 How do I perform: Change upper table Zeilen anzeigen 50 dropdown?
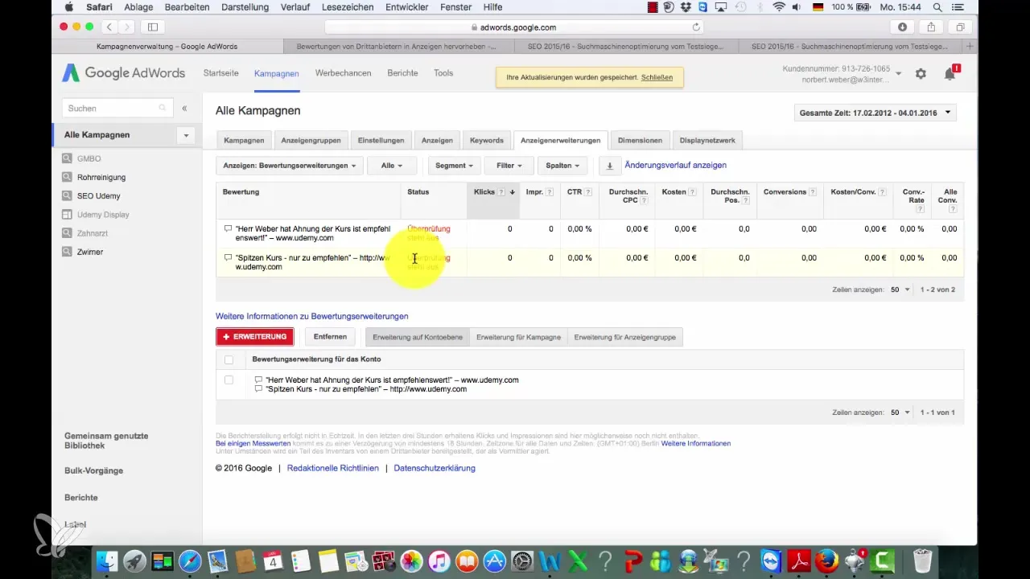point(900,289)
